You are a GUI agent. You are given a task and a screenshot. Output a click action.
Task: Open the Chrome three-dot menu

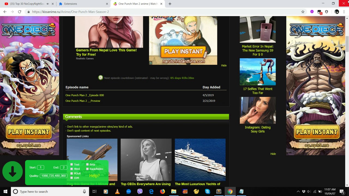pos(344,12)
